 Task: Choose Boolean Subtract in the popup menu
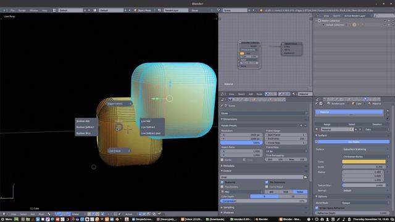coord(85,127)
